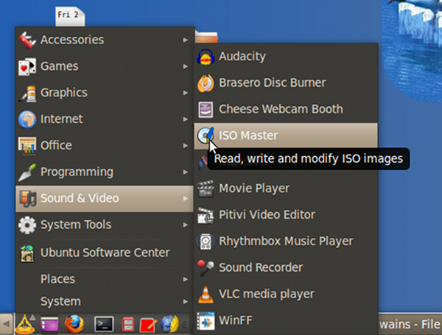The width and height of the screenshot is (442, 335).
Task: Open the terminal from the bottom panel
Action: click(104, 324)
